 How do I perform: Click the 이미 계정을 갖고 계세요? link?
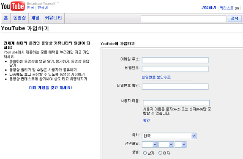pyautogui.click(x=51, y=88)
